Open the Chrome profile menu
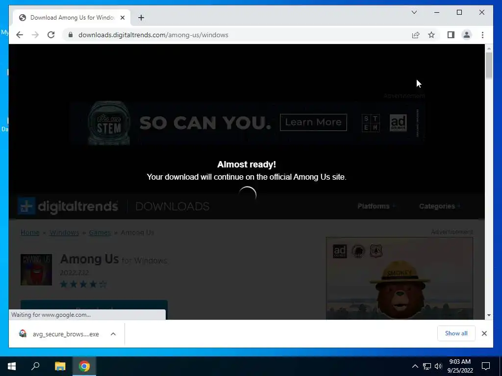The height and width of the screenshot is (376, 502). pos(467,35)
